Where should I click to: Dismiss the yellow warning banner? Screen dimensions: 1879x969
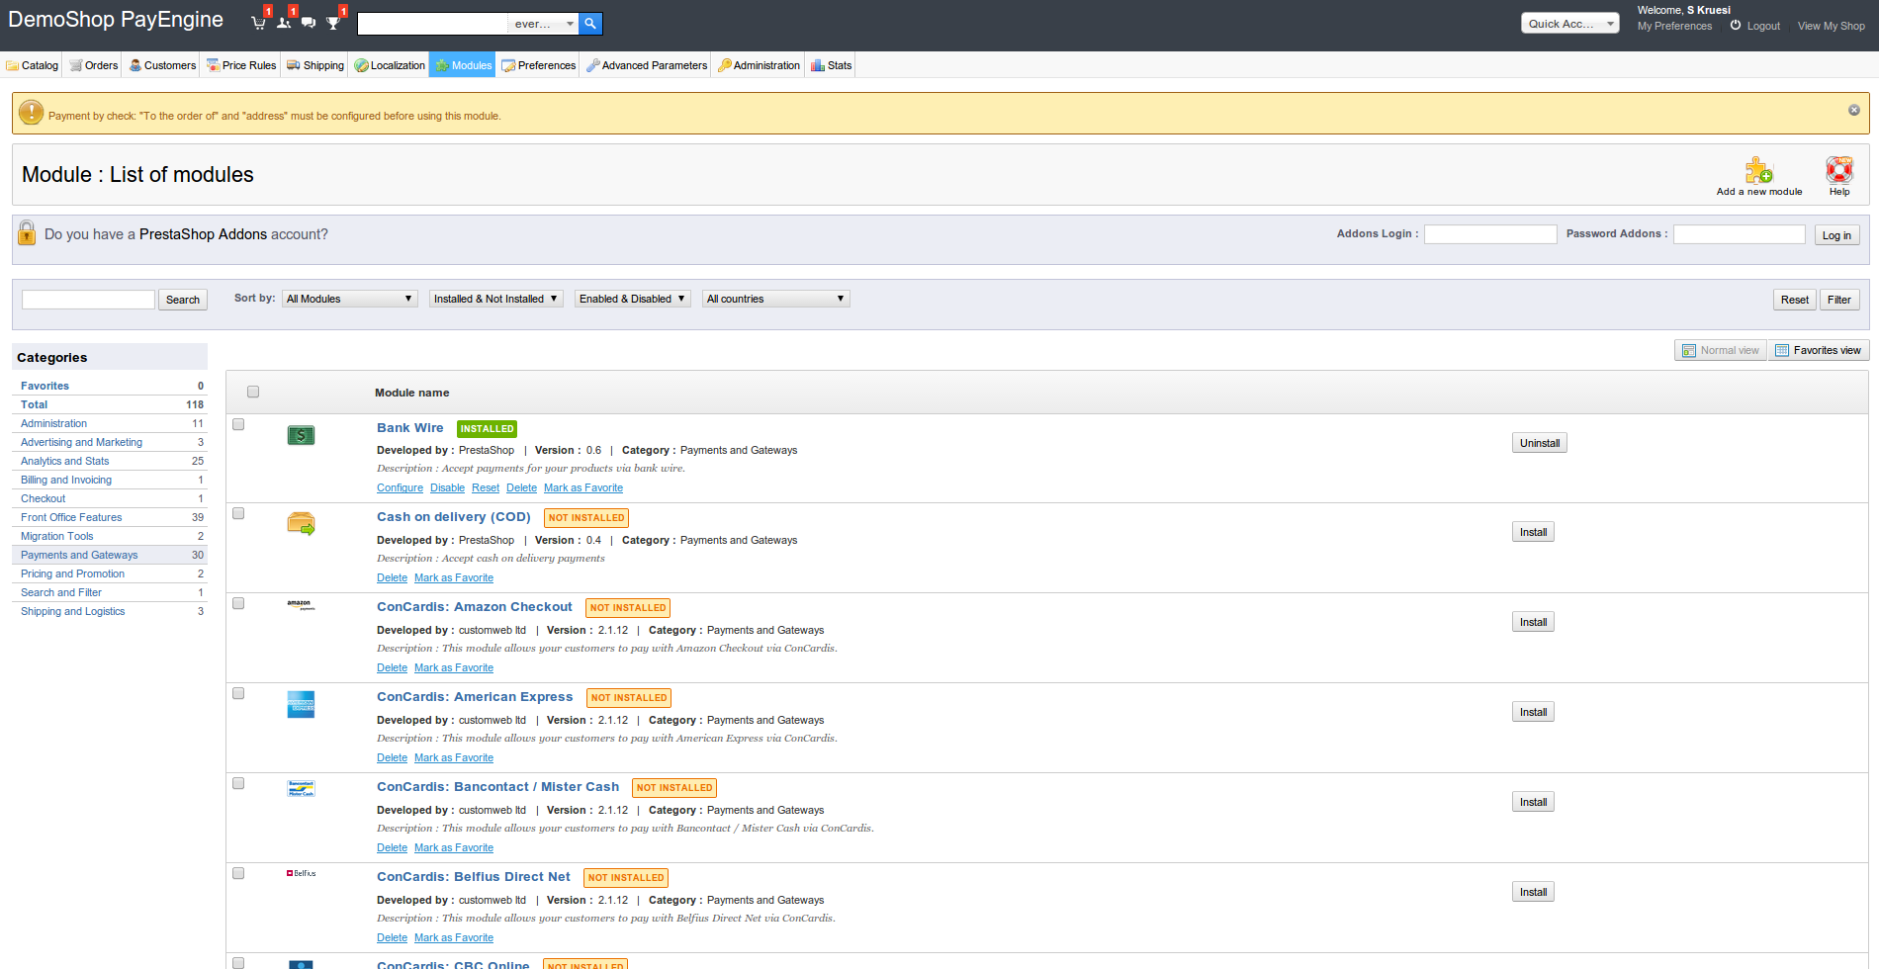tap(1854, 111)
